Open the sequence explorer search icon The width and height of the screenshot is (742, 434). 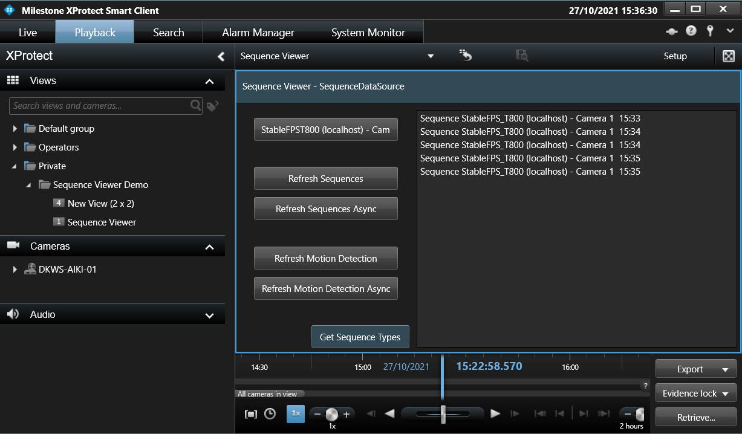[x=522, y=55]
